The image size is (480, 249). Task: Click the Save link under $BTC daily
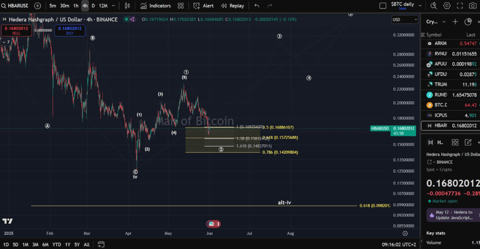[x=402, y=8]
